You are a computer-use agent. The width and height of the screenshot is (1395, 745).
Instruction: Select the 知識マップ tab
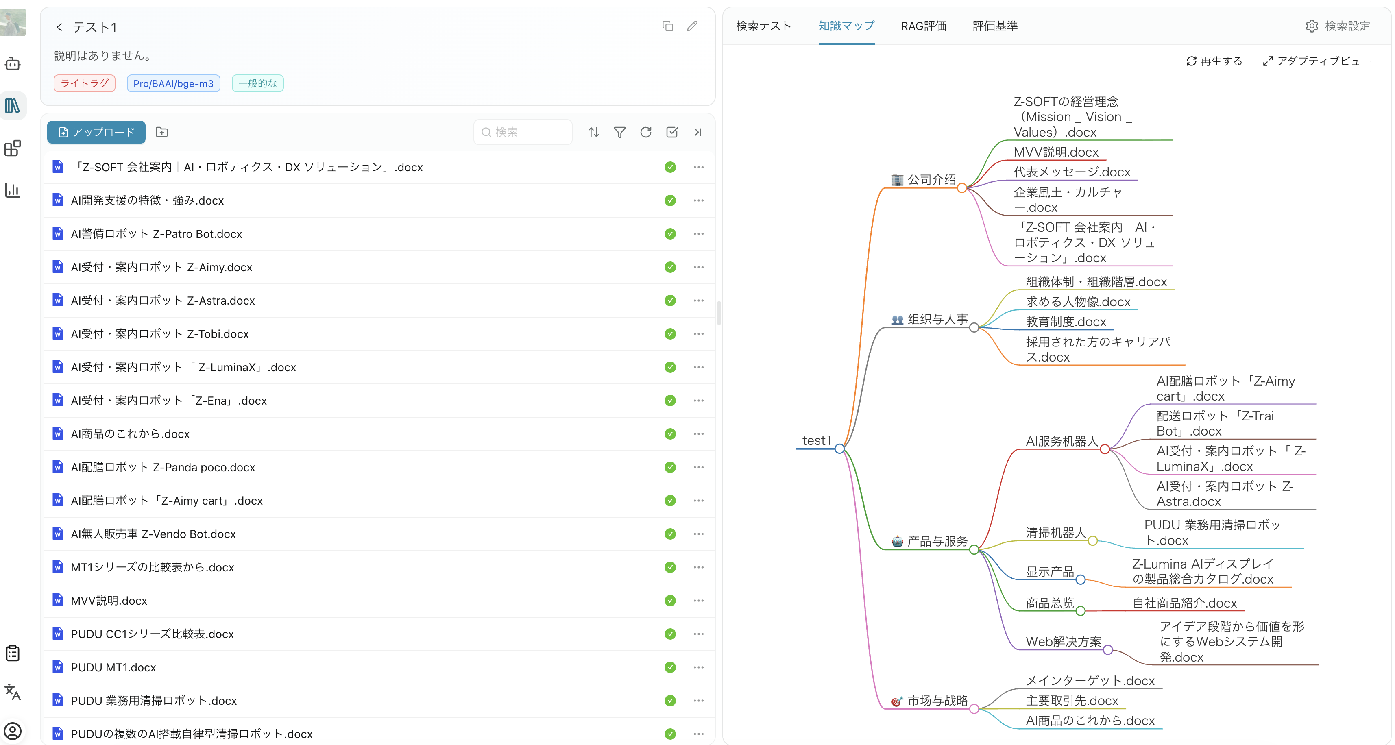[x=846, y=26]
